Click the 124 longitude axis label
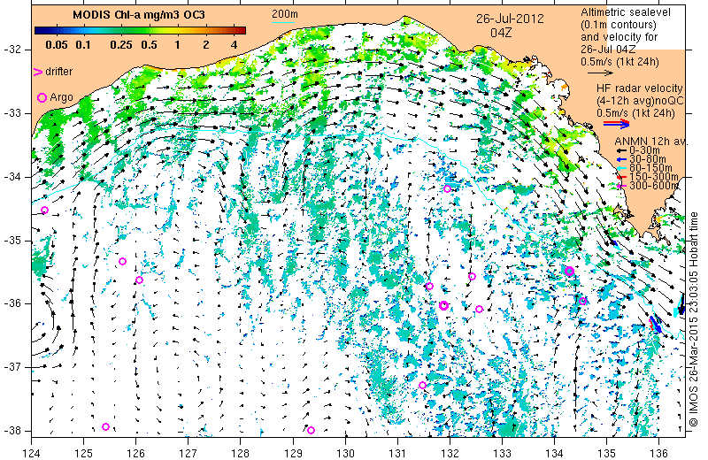Image resolution: width=708 pixels, height=460 pixels. (x=32, y=452)
